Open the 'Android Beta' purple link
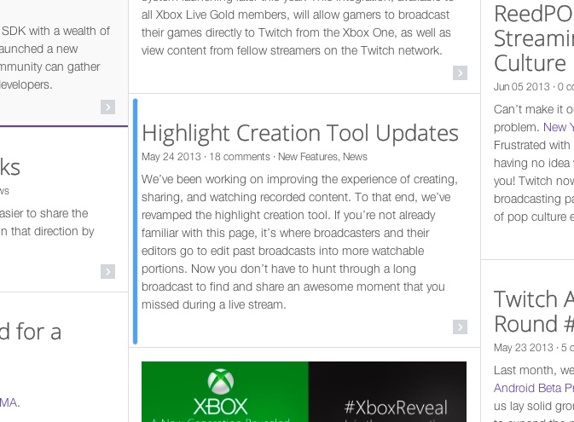This screenshot has height=422, width=574. pos(532,388)
